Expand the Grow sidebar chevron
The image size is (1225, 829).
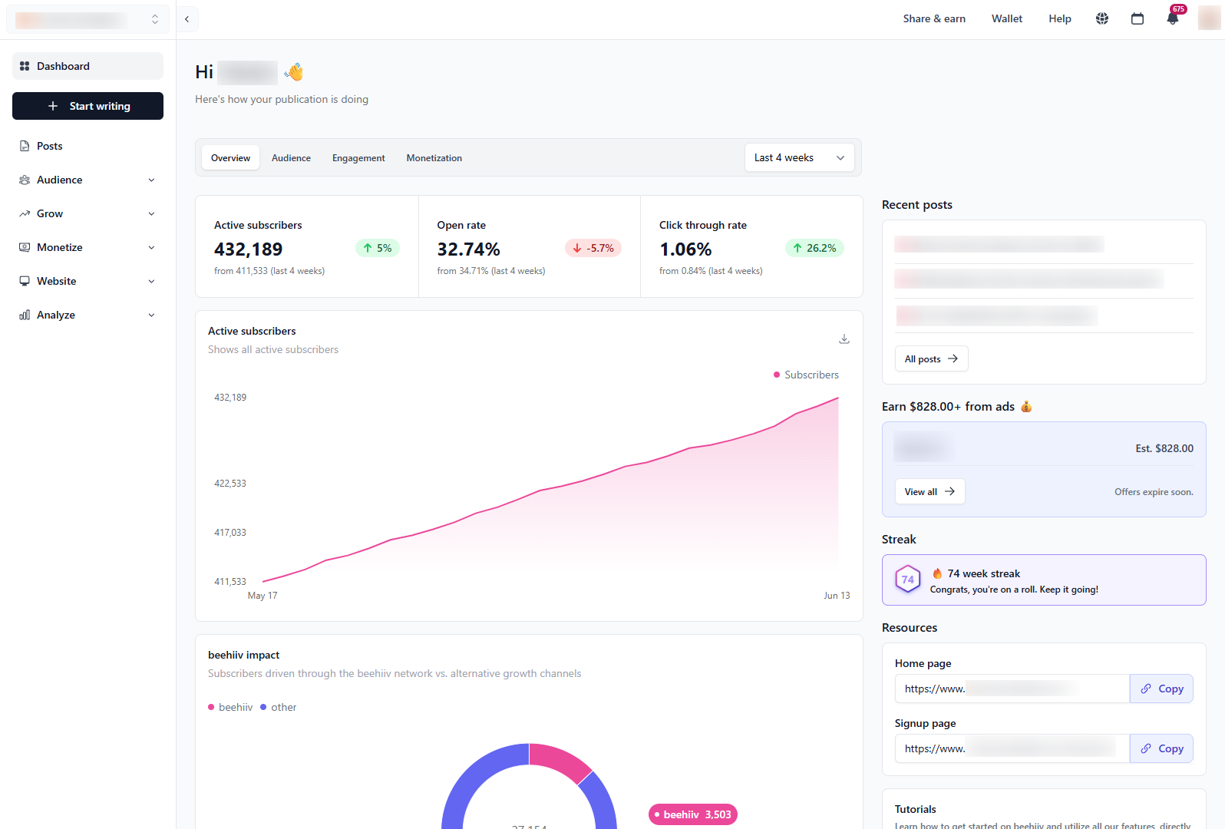tap(151, 213)
